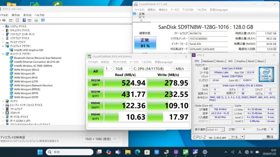Switch to the Memory tab in CPU-Z
This screenshot has height=157, width=280.
(220, 61)
